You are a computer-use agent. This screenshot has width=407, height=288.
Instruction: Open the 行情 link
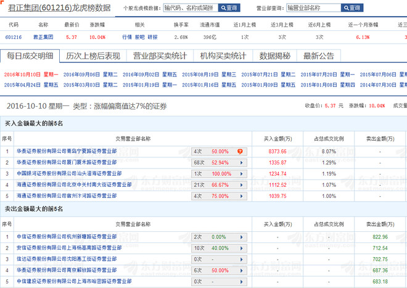pos(127,37)
